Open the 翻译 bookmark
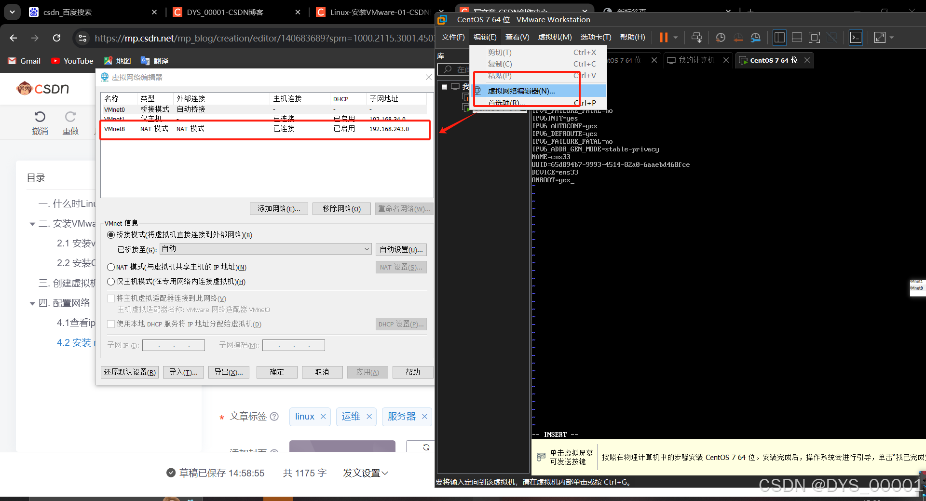The image size is (926, 501). (x=154, y=61)
